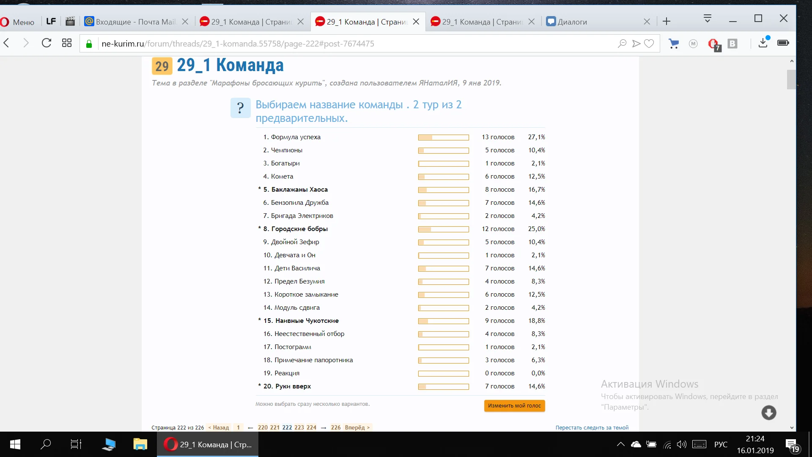The height and width of the screenshot is (457, 812).
Task: Switch to Входящие Почта Mail tab
Action: click(x=135, y=22)
